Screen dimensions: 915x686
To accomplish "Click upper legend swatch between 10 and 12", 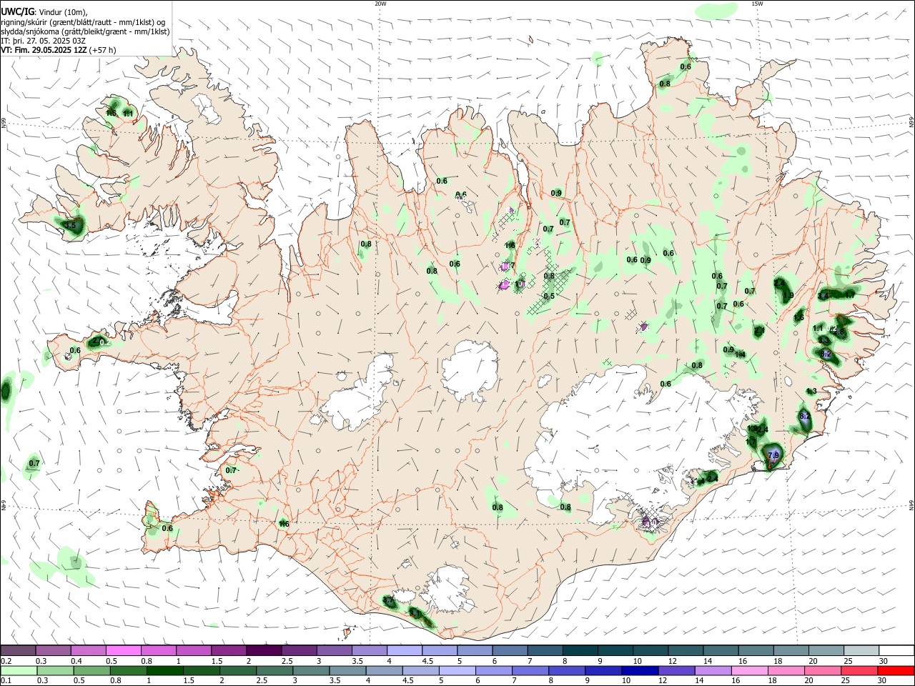I will point(651,650).
